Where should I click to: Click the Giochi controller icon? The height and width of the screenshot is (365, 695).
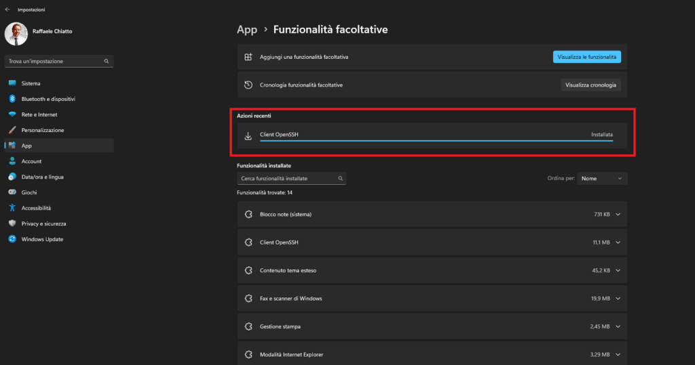point(12,192)
